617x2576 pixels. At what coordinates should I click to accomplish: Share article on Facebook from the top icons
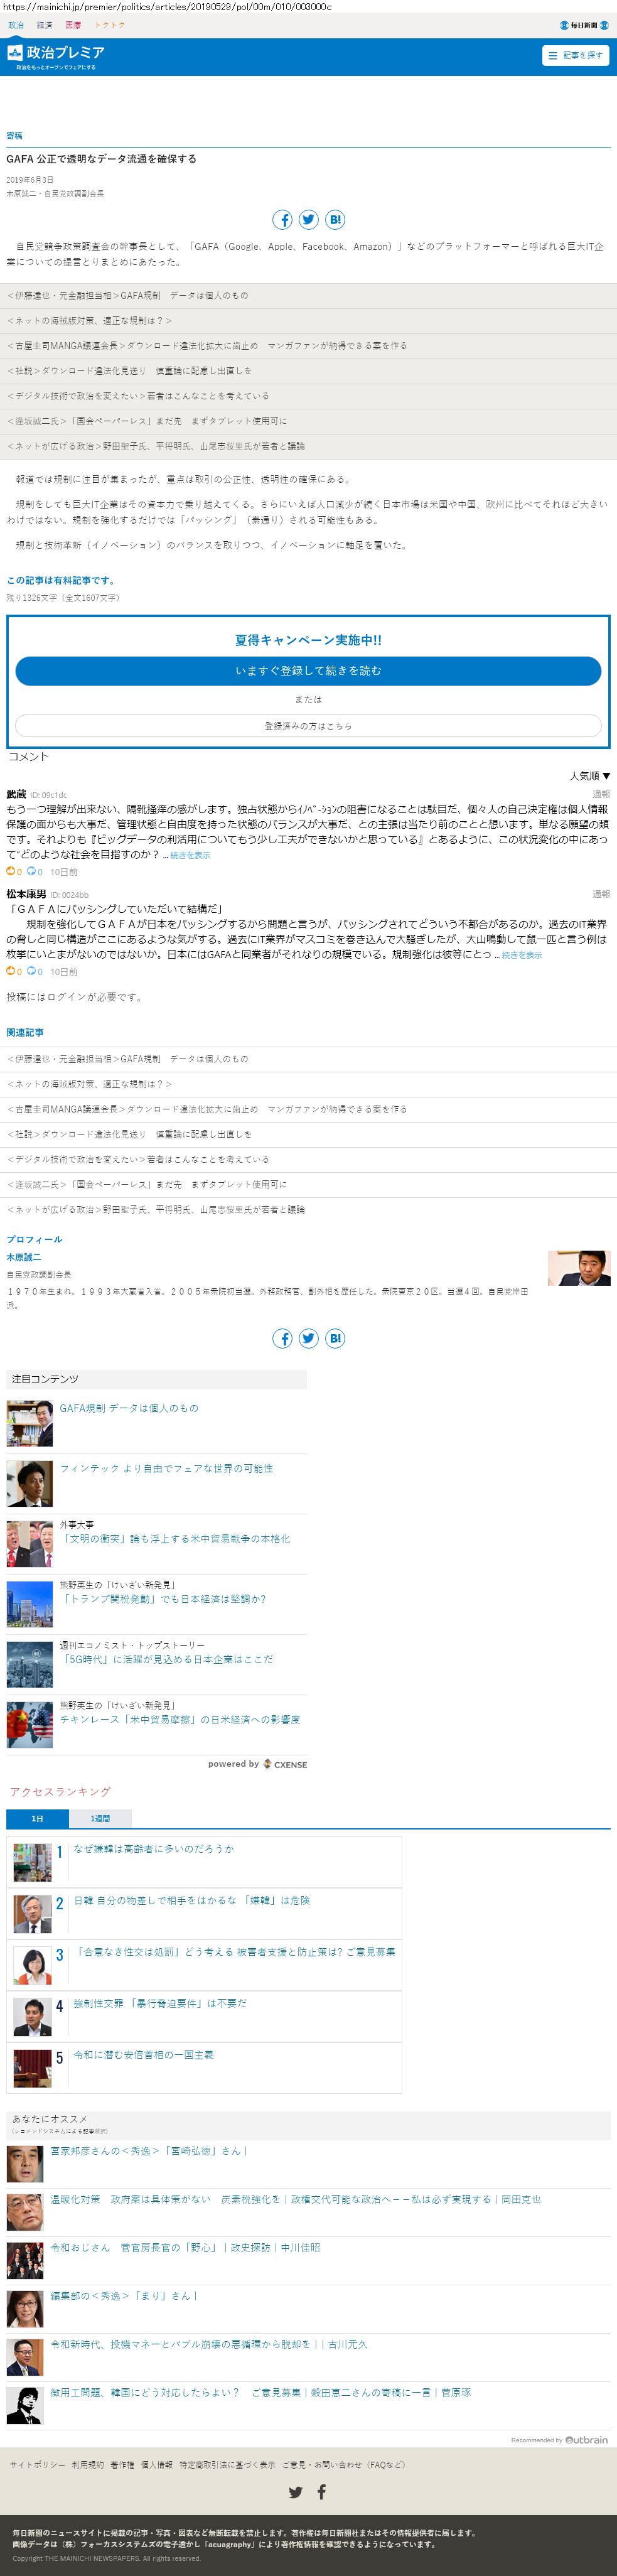(283, 220)
